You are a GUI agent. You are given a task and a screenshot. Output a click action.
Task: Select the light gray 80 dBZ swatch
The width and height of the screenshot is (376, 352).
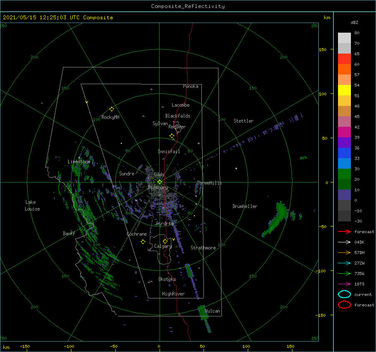point(344,38)
